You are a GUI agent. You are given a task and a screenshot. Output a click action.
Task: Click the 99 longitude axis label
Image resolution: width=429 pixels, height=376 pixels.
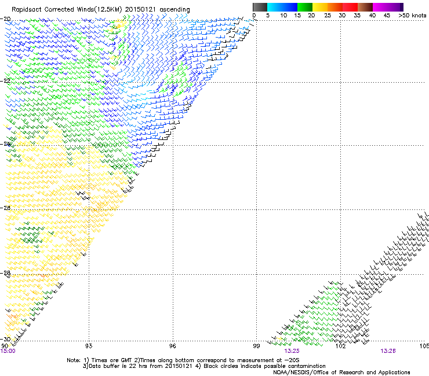[x=256, y=346]
